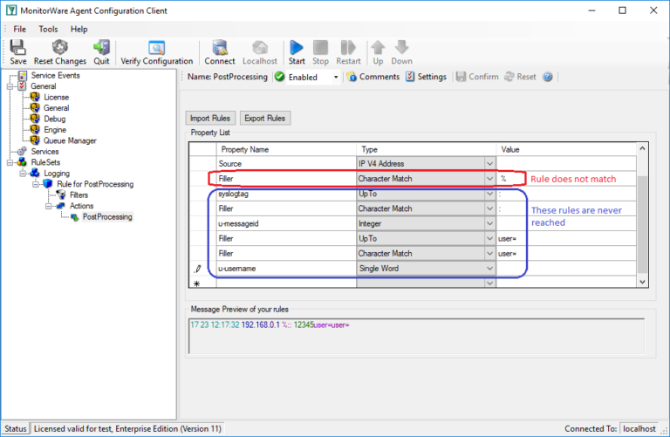Image resolution: width=670 pixels, height=437 pixels.
Task: Open the Settings next to Comments
Action: pos(426,77)
